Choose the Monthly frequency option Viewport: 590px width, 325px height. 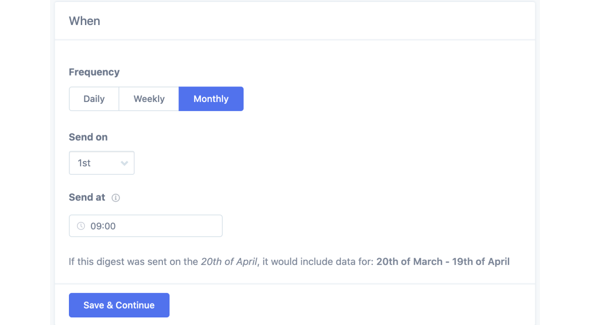click(x=211, y=99)
